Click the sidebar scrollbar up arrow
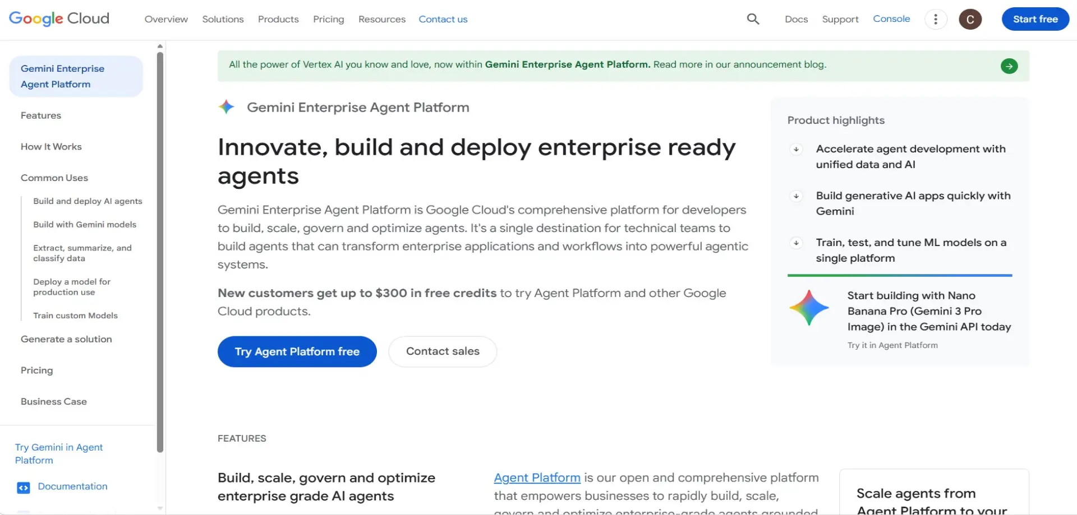 tap(160, 47)
